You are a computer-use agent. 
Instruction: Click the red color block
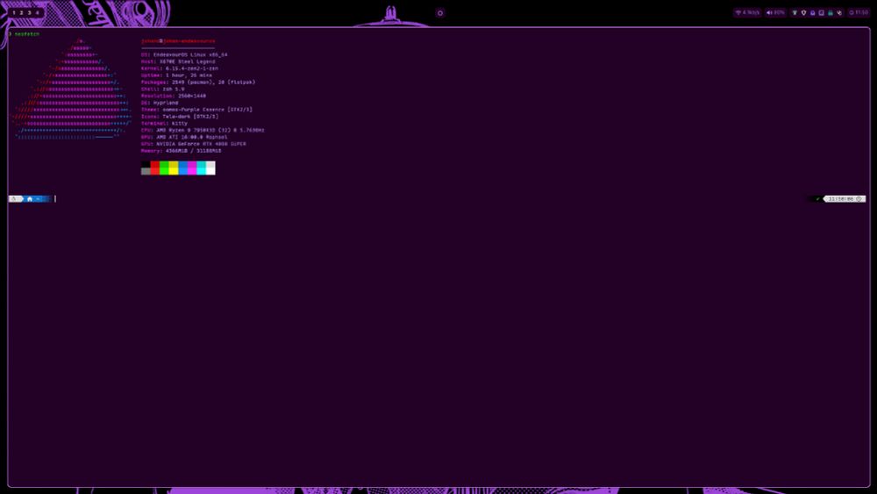coord(155,168)
